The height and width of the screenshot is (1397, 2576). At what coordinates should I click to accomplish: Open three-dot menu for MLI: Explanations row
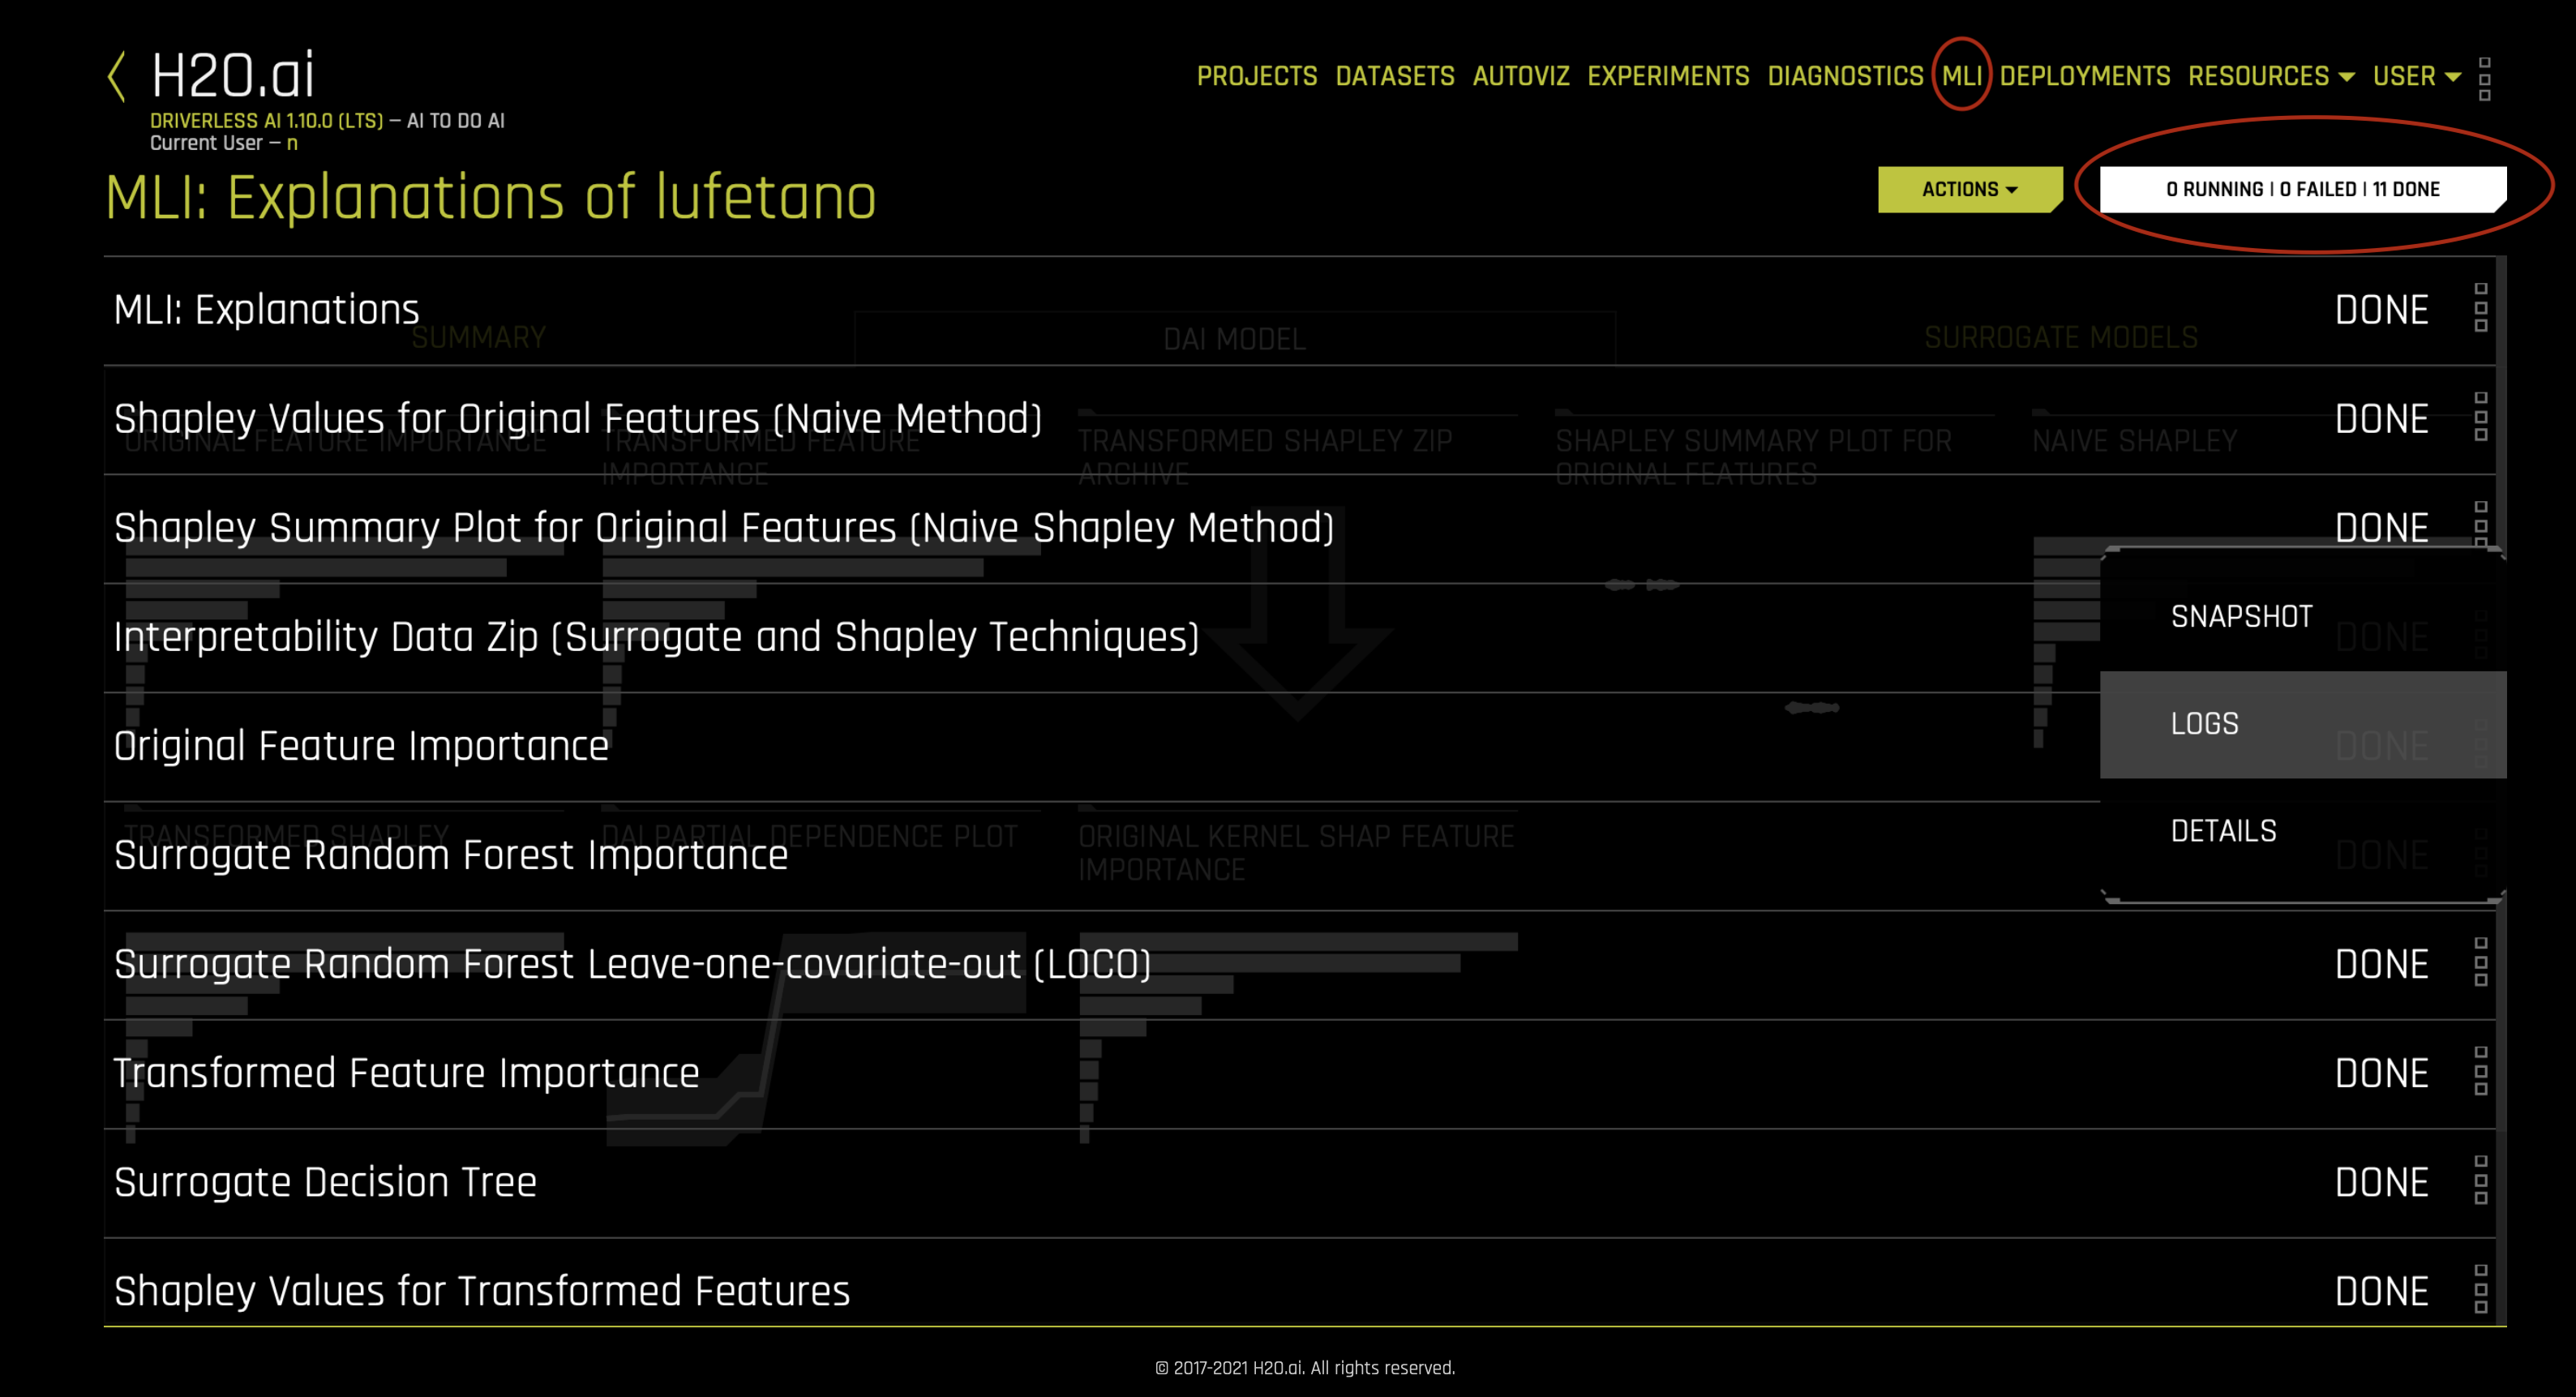point(2480,308)
